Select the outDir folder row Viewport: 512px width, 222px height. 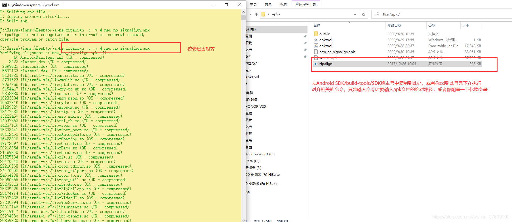[x=397, y=34]
